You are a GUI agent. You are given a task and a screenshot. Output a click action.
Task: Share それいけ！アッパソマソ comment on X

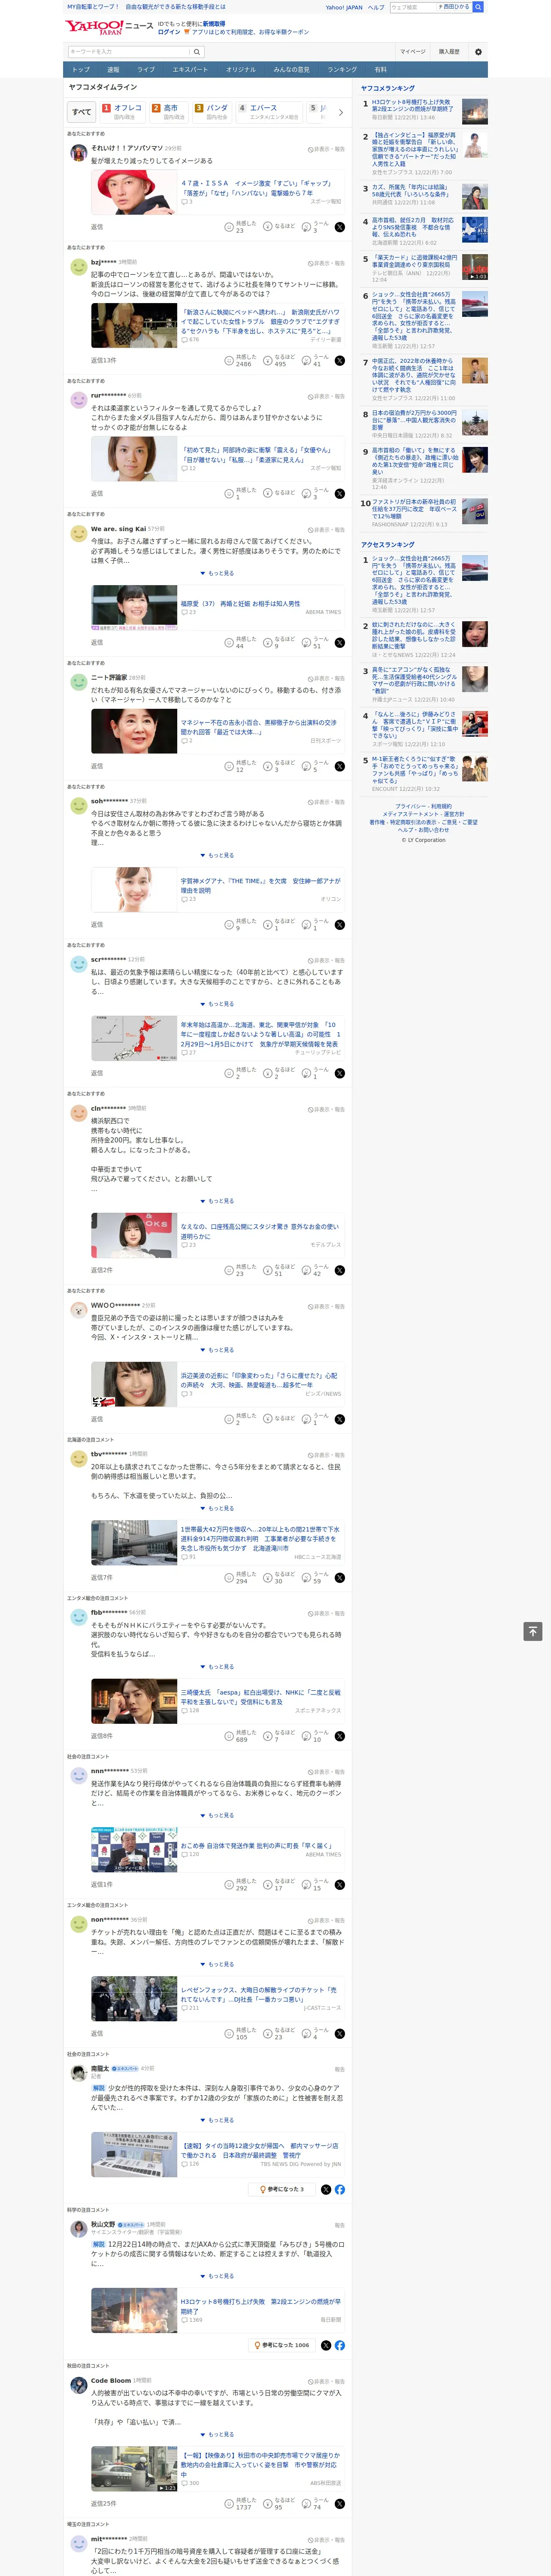pyautogui.click(x=339, y=227)
